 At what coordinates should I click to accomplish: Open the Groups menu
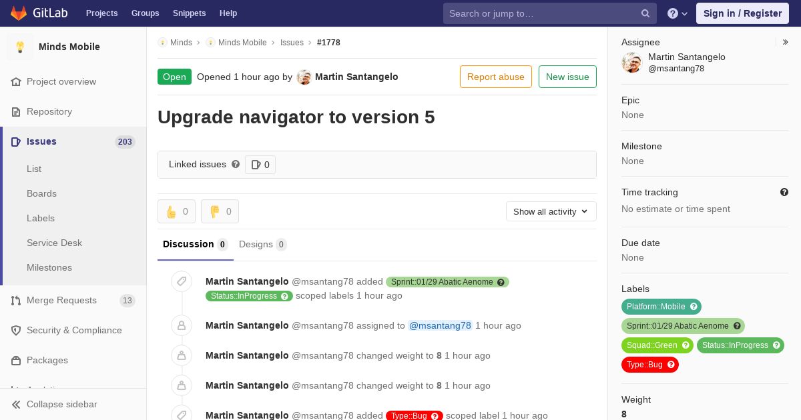[x=146, y=13]
